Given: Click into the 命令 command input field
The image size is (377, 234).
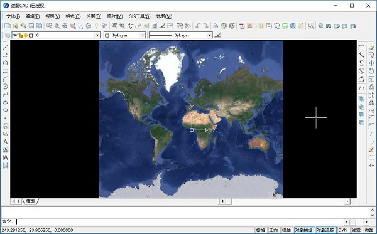Looking at the screenshot, I should (x=180, y=221).
